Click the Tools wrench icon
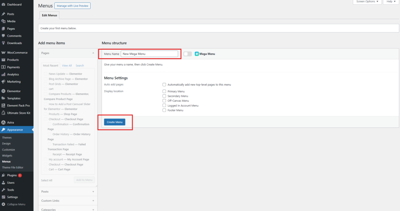This screenshot has width=400, height=211. tap(3, 190)
